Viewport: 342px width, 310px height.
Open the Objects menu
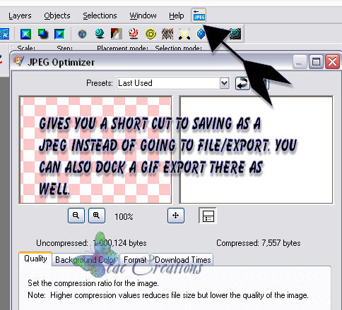coord(57,15)
